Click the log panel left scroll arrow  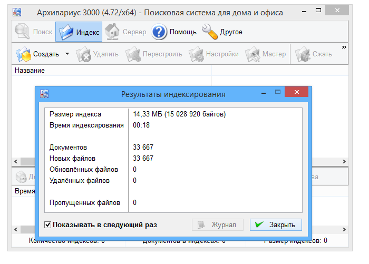coord(16,229)
